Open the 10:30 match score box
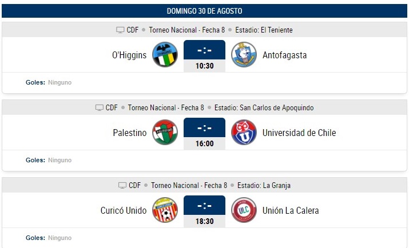409x248 pixels. click(205, 56)
